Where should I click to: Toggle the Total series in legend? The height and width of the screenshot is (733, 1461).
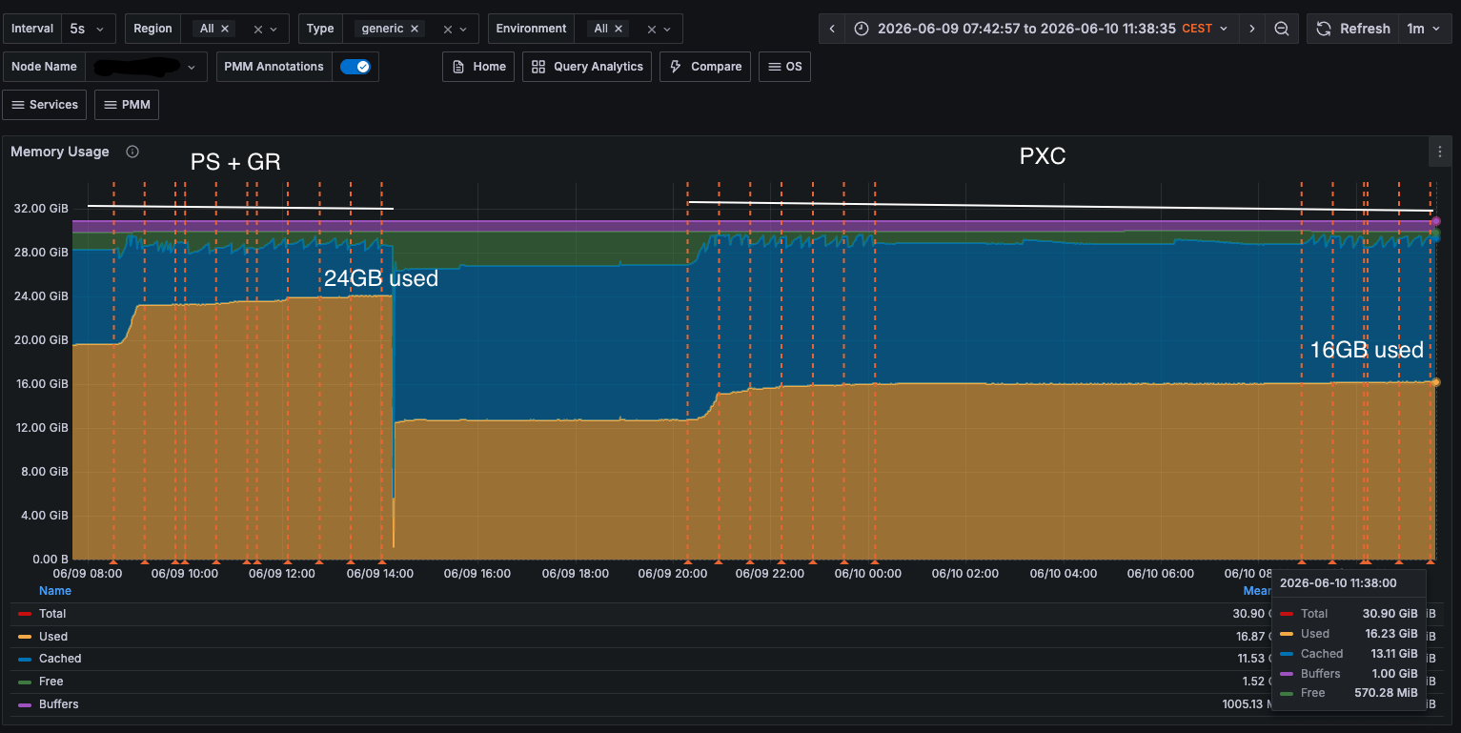52,614
